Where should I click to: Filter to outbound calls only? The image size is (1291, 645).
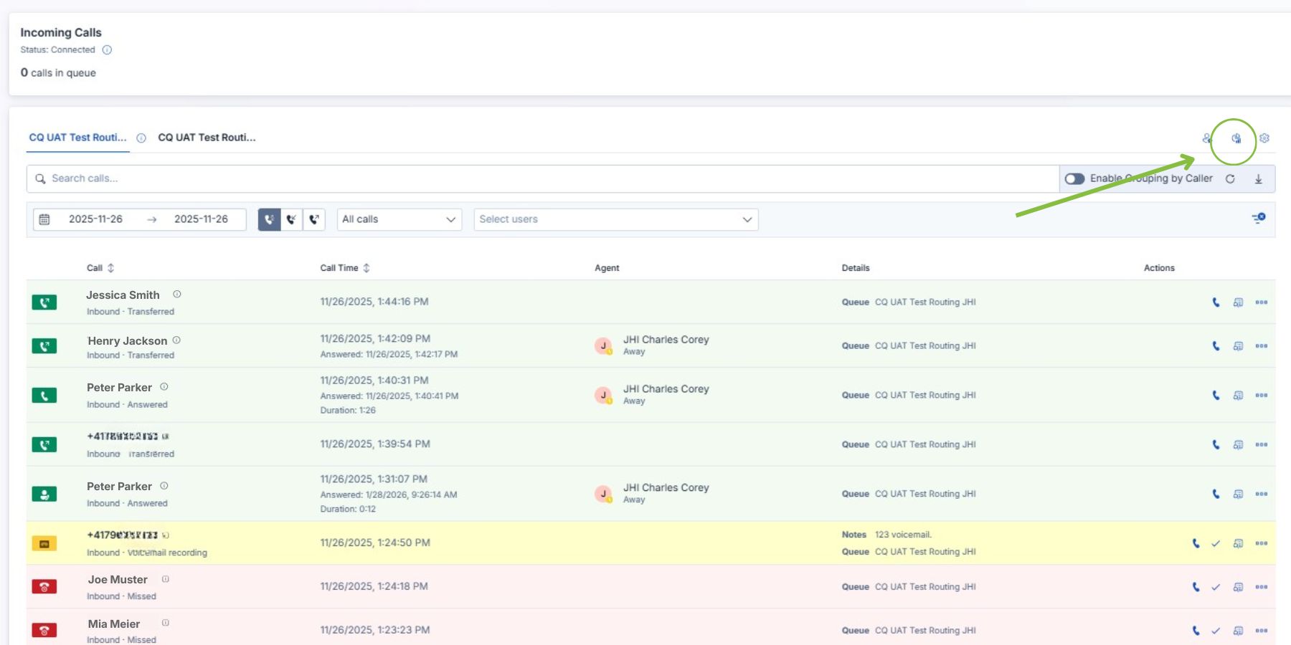(x=314, y=219)
